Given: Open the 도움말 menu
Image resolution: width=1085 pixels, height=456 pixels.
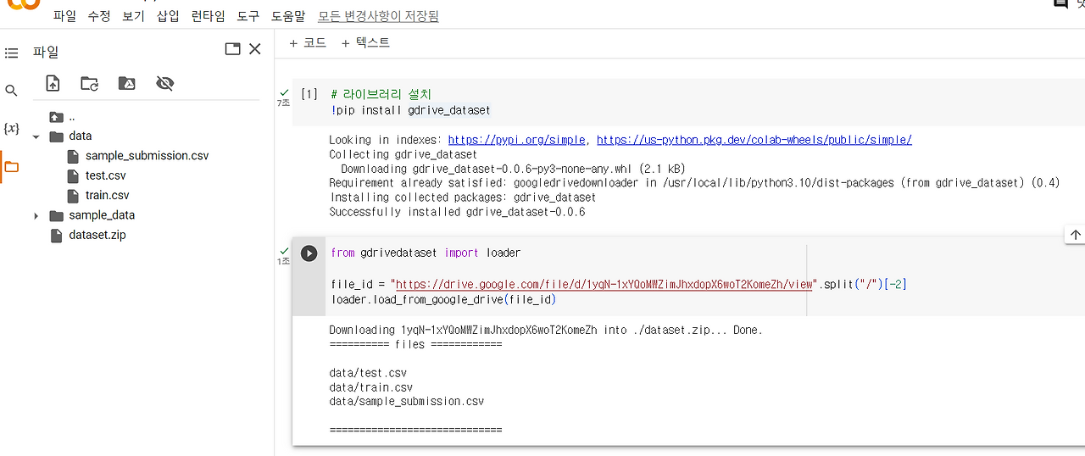Looking at the screenshot, I should click(288, 16).
